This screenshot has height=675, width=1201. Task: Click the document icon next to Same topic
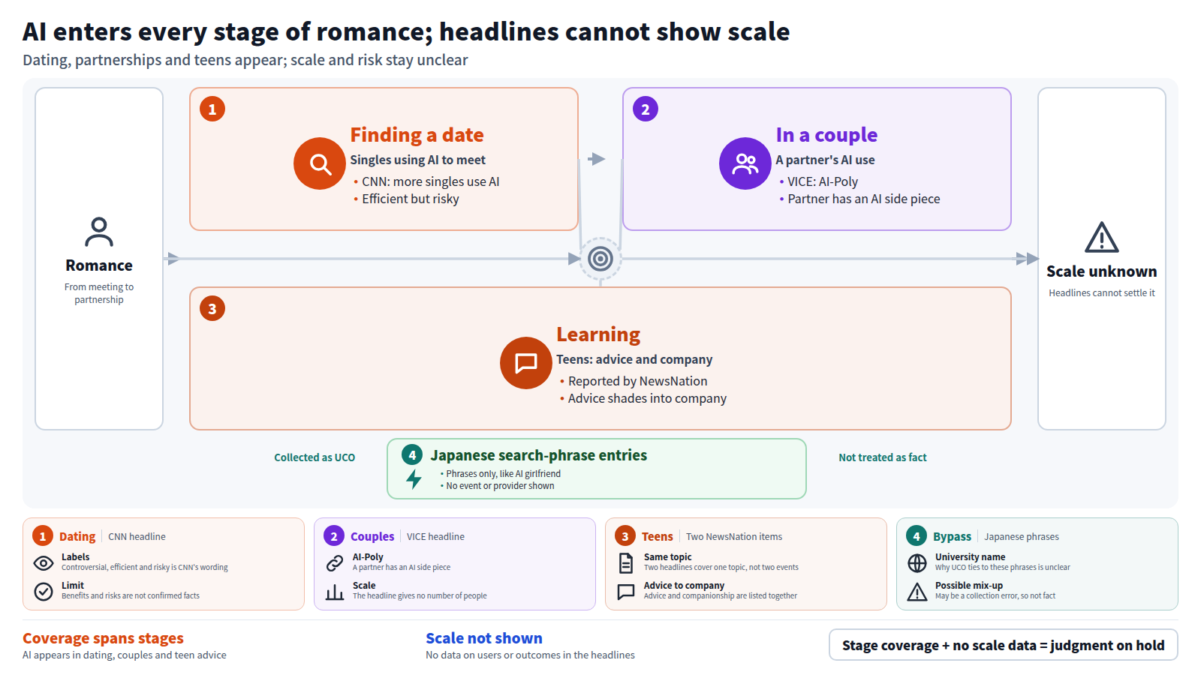(626, 562)
